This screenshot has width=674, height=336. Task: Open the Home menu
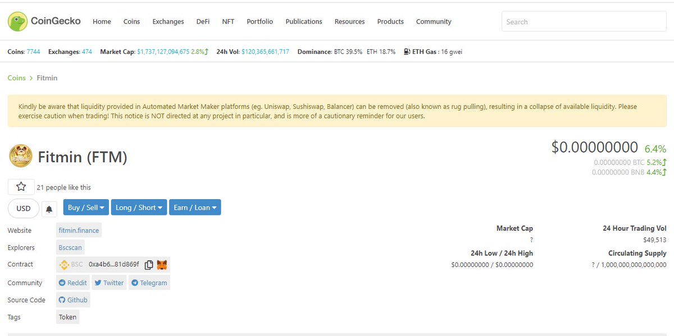point(102,21)
